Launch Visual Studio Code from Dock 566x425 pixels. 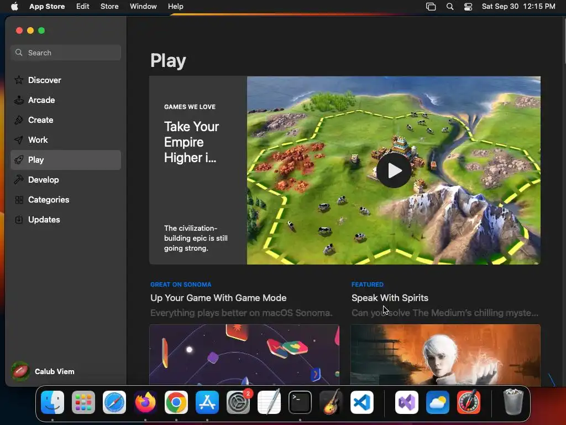tap(361, 402)
